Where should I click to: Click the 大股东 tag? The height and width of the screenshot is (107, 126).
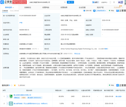pyautogui.click(x=23, y=98)
